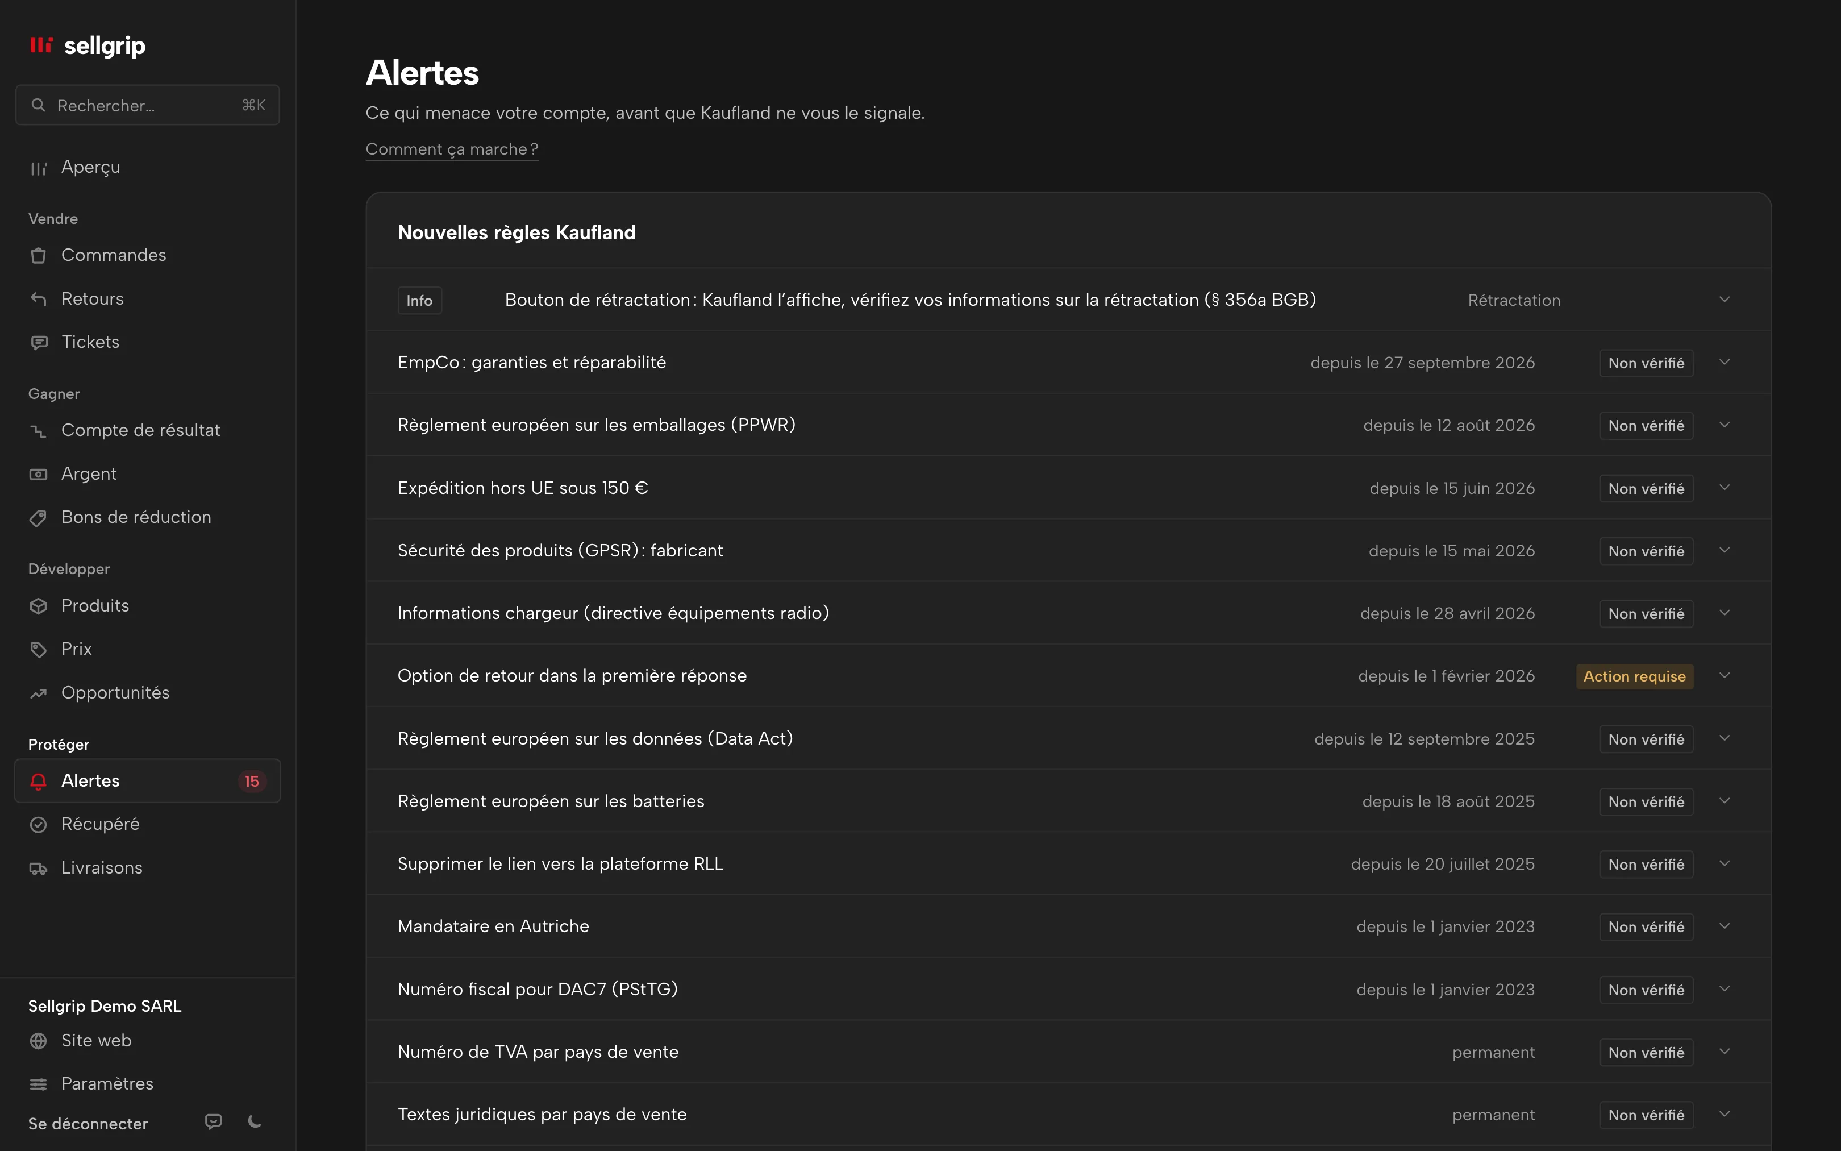Click the Argent banknote icon

pyautogui.click(x=39, y=474)
